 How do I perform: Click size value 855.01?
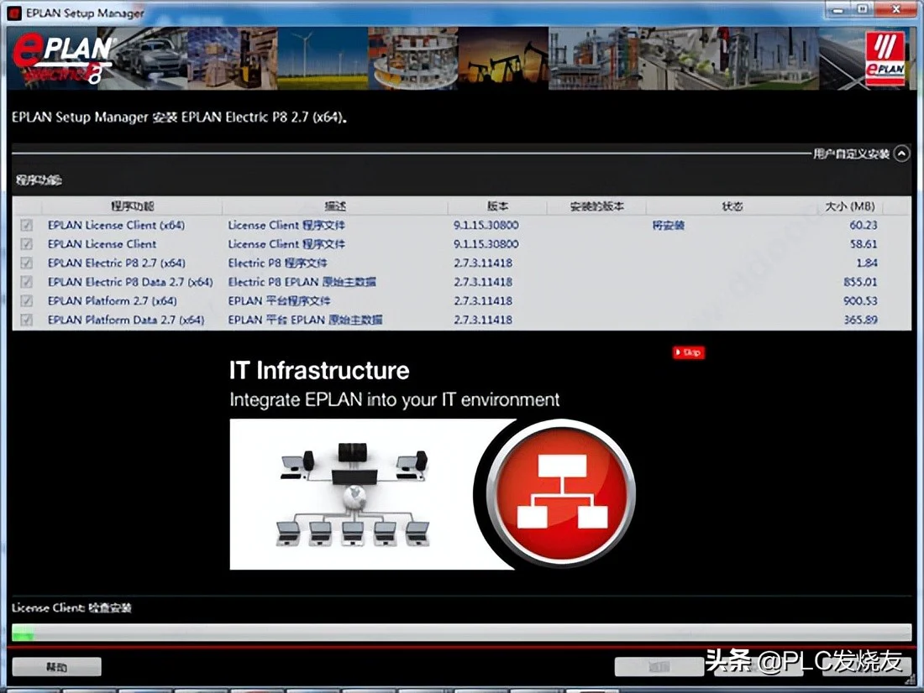pos(860,281)
